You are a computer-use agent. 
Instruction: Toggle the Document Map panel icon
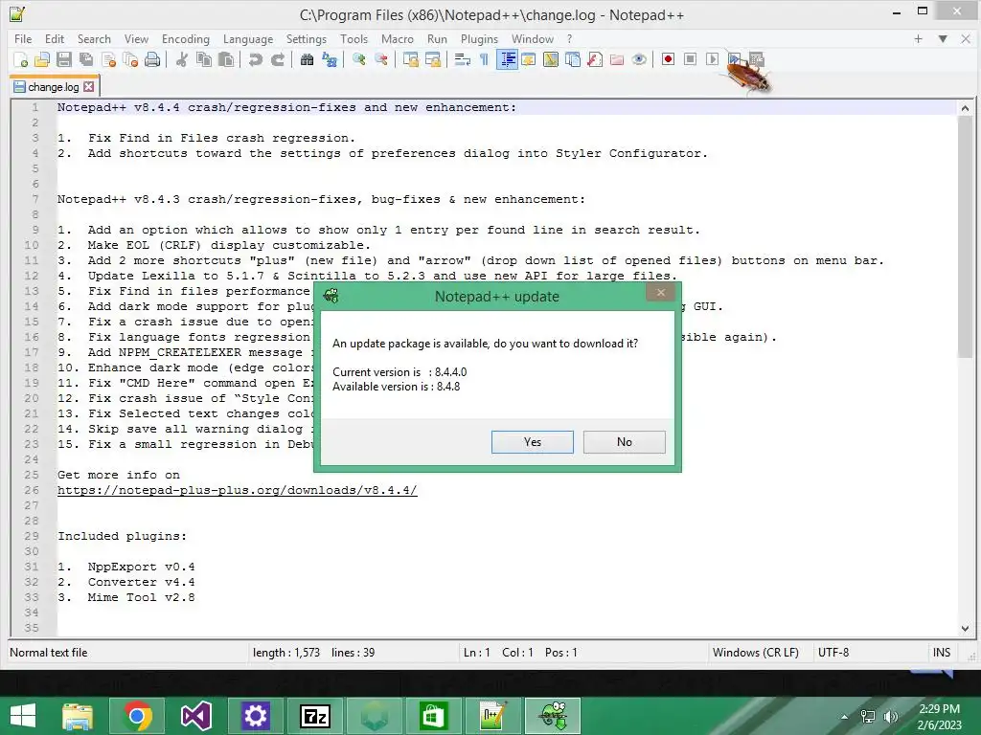(x=551, y=60)
